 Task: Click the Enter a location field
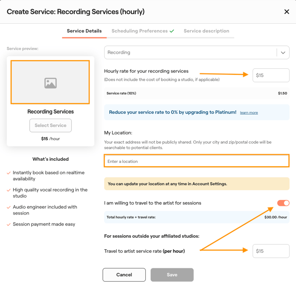point(196,161)
